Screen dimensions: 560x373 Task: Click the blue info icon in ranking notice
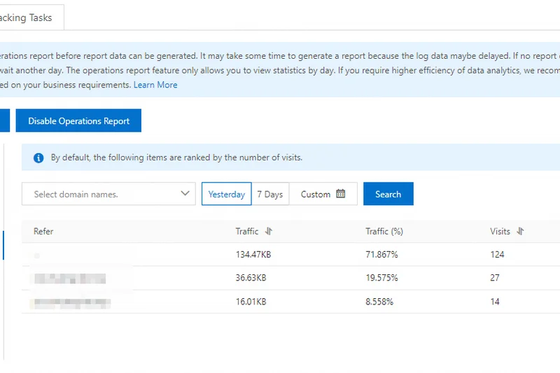click(38, 158)
